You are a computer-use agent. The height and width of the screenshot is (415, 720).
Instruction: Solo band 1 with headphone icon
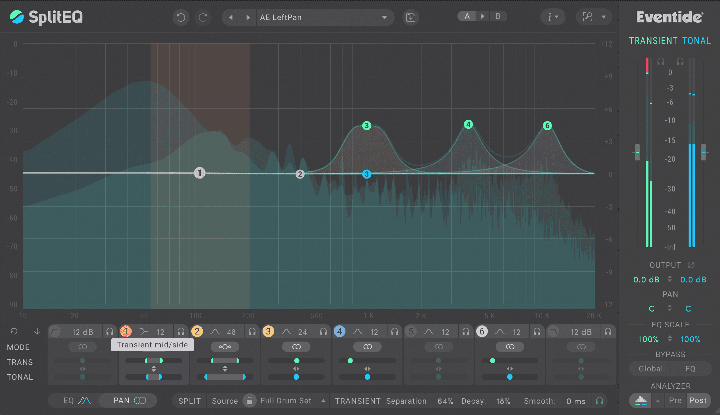181,332
